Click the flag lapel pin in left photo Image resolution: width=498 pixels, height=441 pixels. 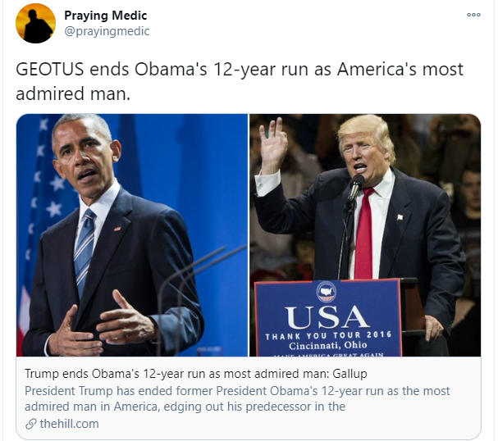[x=117, y=229]
